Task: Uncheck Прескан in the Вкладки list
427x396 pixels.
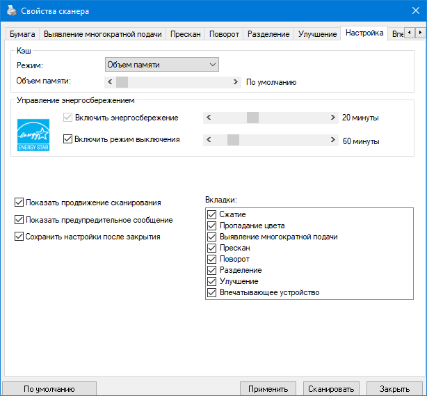Action: [x=212, y=248]
